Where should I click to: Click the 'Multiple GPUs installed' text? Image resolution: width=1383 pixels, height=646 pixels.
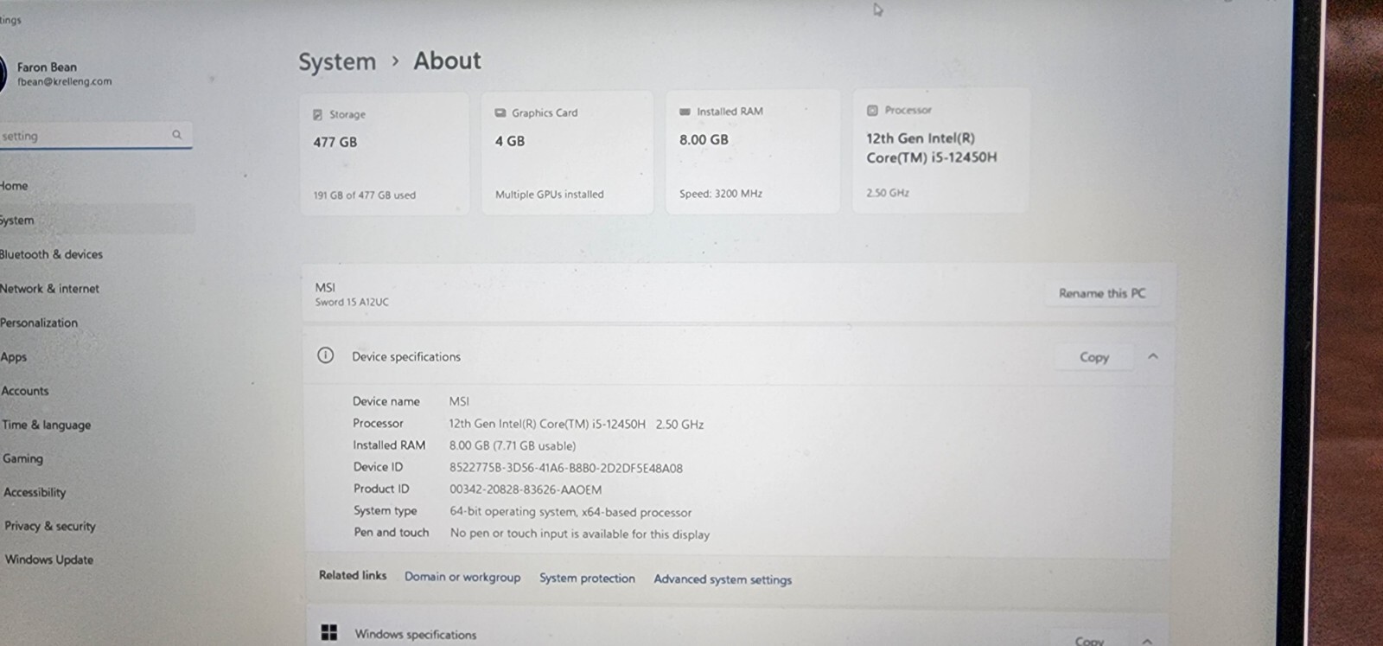550,195
